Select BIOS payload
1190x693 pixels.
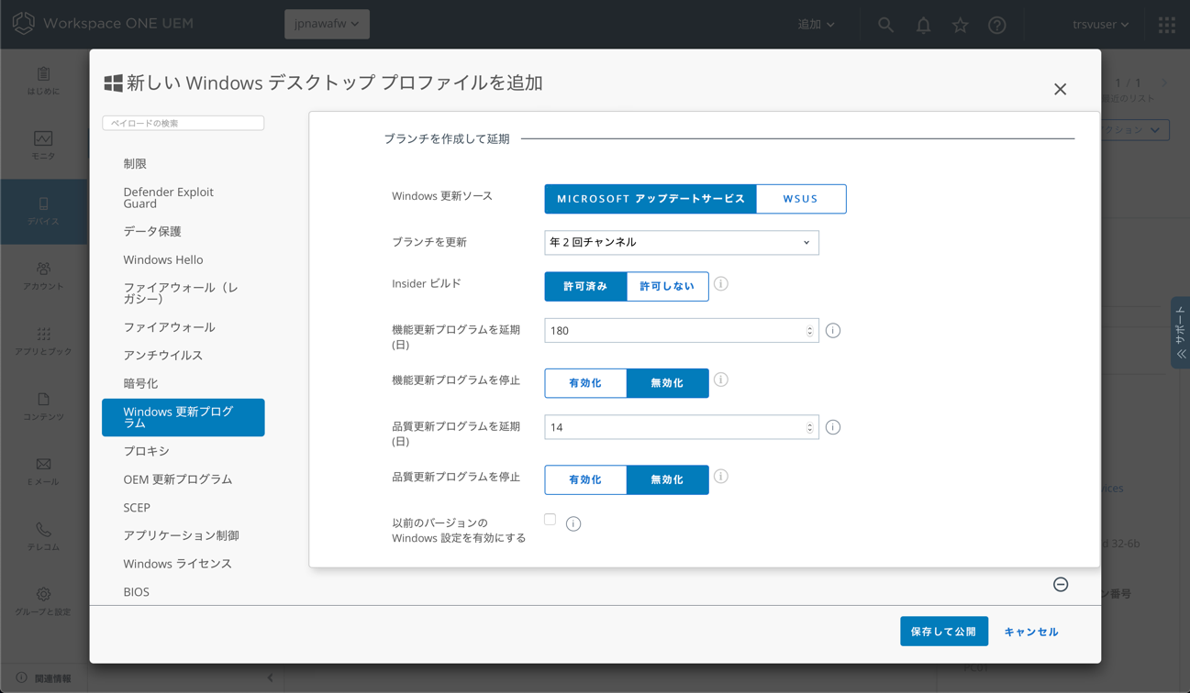(136, 592)
